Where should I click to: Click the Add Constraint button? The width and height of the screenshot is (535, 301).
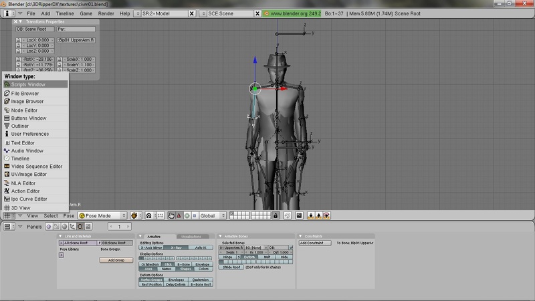click(x=315, y=243)
